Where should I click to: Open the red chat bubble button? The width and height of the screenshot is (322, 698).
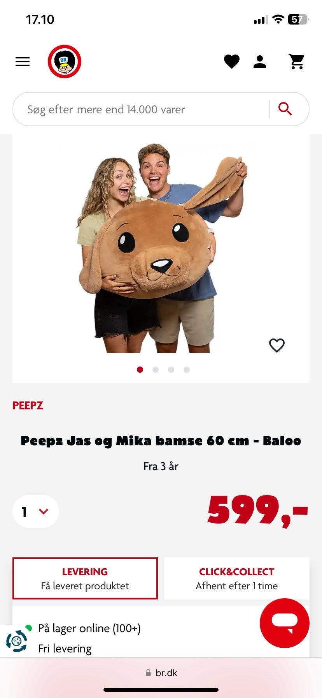tap(285, 623)
